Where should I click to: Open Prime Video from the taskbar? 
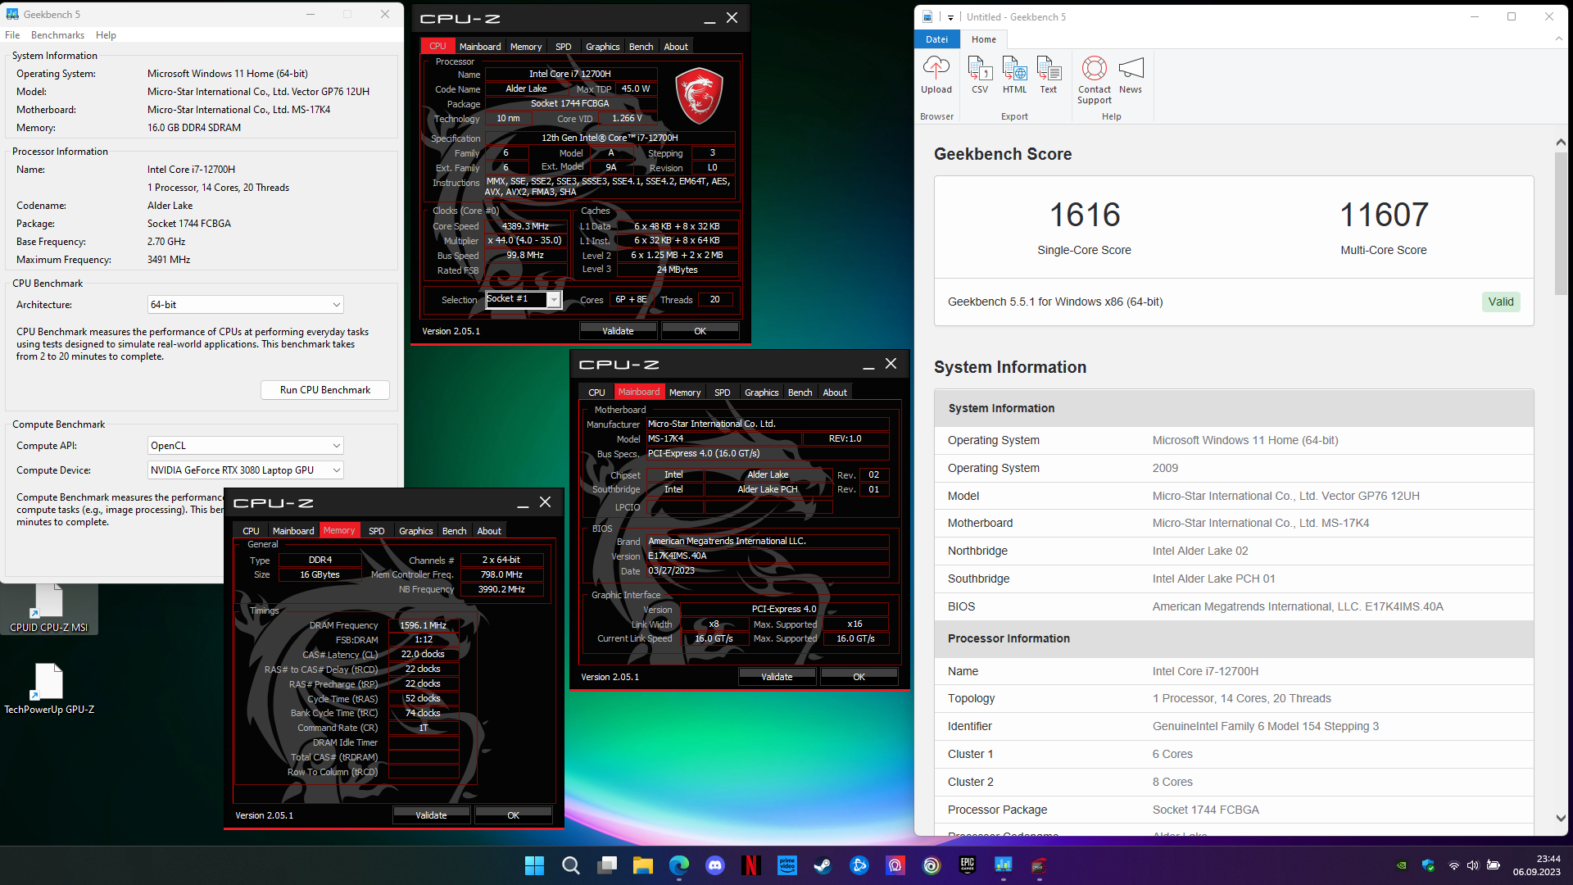(787, 865)
